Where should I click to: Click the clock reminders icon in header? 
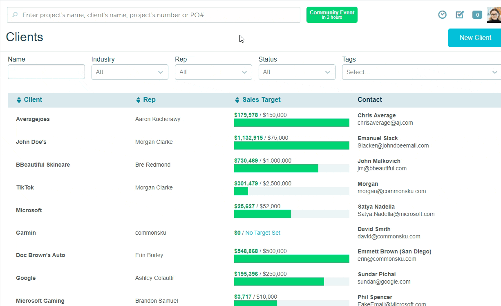pos(442,15)
